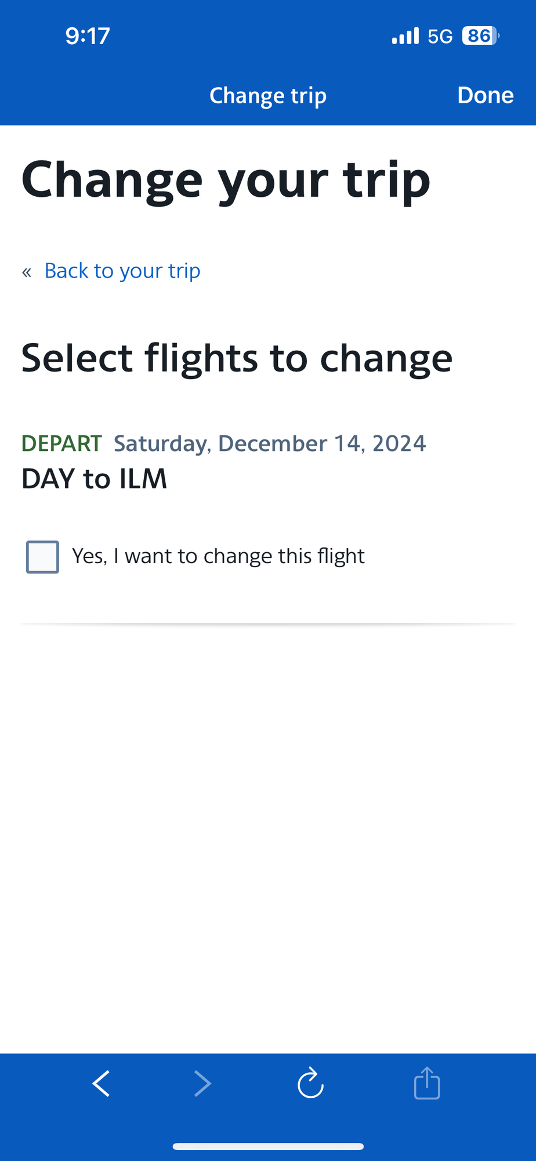Tap the double chevron before Back link
Image resolution: width=536 pixels, height=1161 pixels.
point(27,272)
